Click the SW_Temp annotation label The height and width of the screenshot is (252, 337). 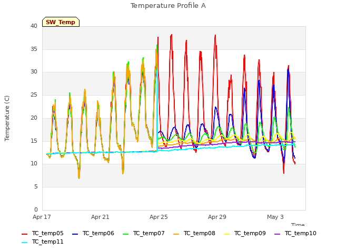tap(61, 22)
